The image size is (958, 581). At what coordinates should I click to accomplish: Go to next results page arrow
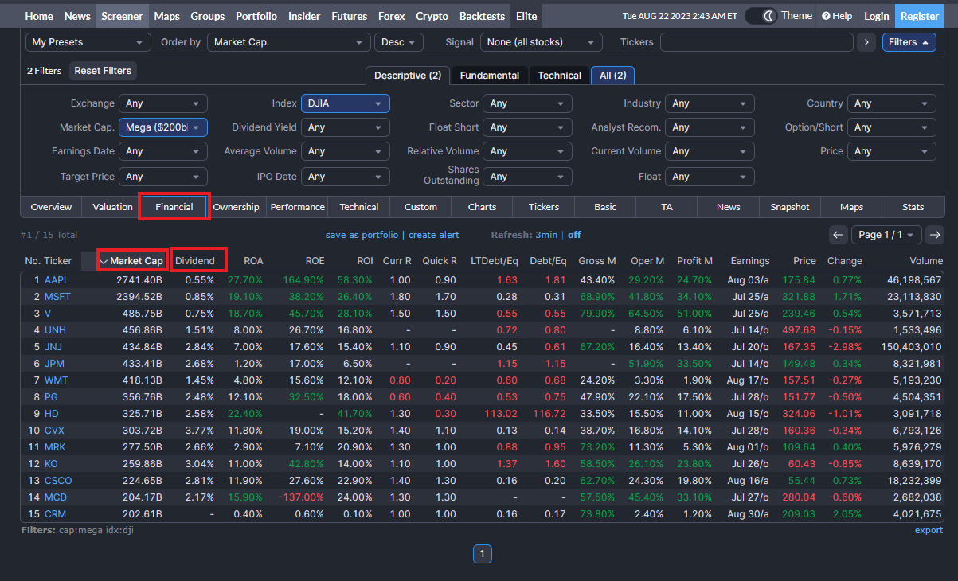point(935,234)
